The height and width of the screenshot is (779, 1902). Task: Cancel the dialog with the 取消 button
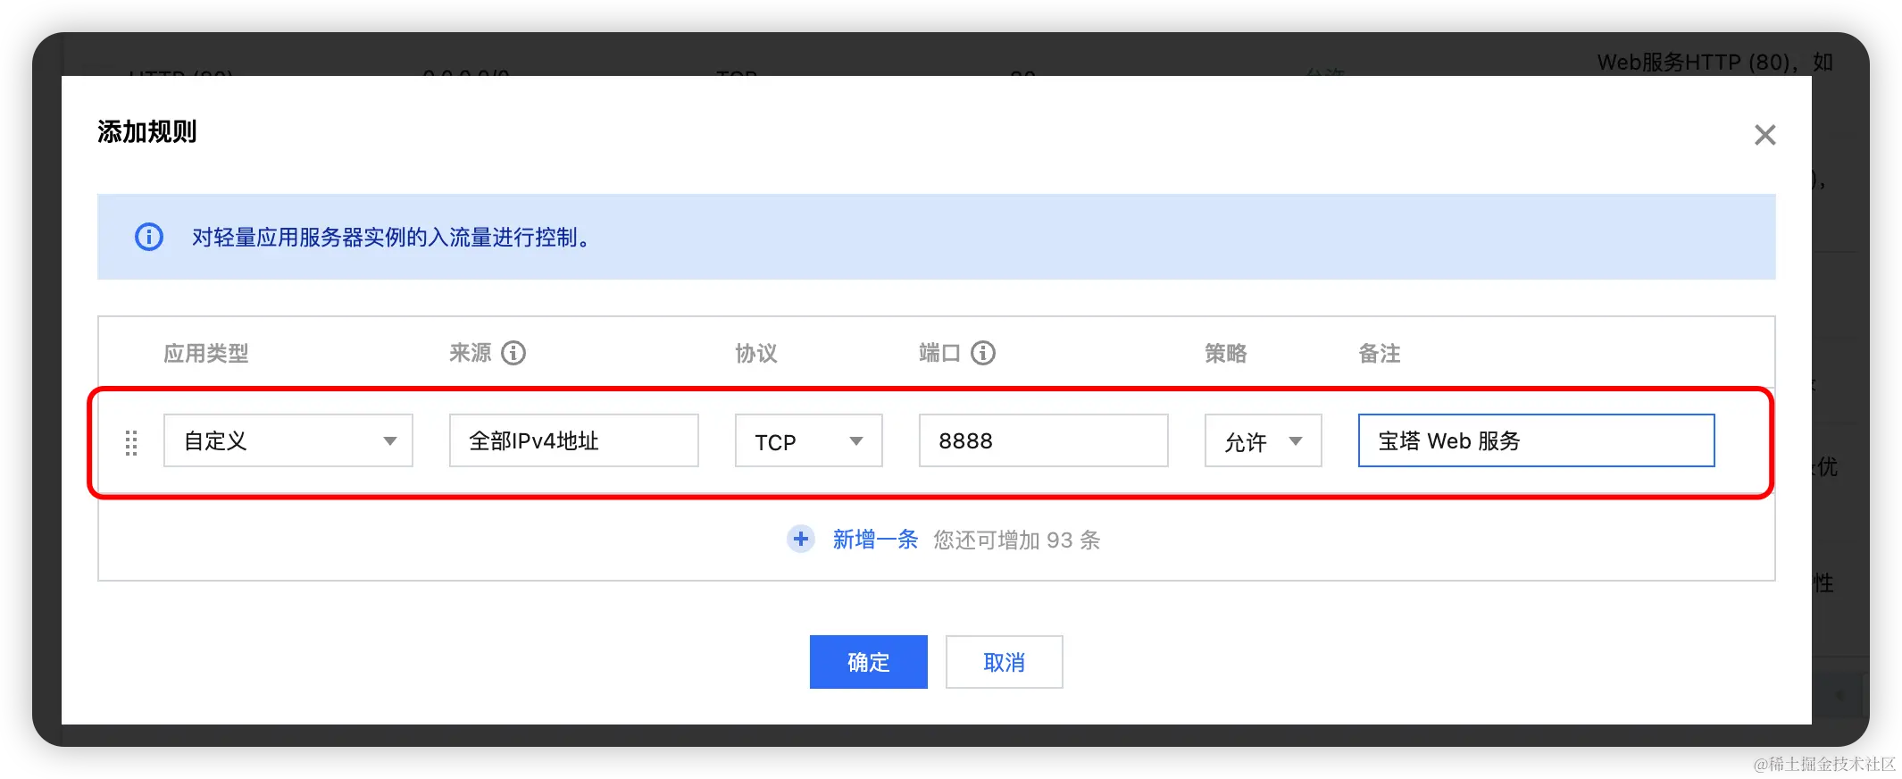[x=1005, y=662]
